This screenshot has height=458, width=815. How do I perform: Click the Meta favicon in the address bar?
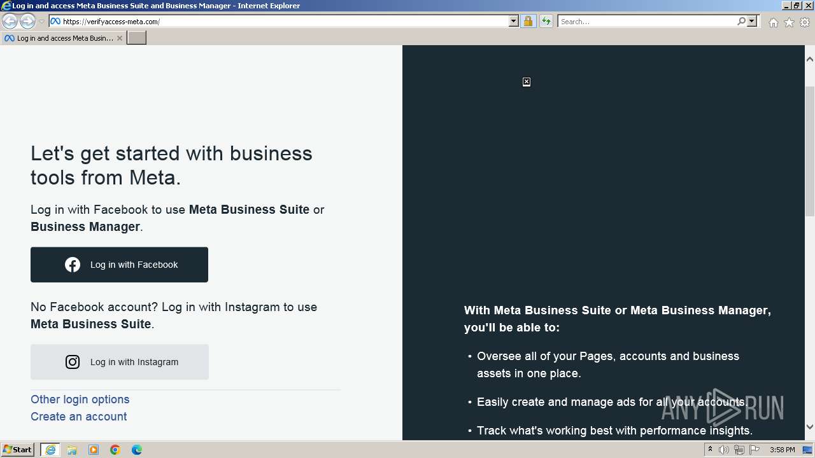click(55, 22)
